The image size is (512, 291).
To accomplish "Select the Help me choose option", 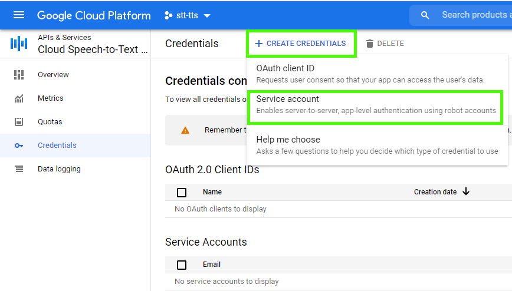I will click(377, 145).
